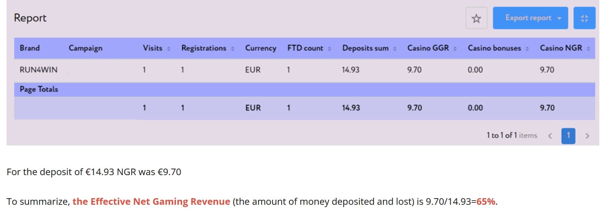Select page 1 in pagination
The image size is (612, 214).
click(x=568, y=135)
